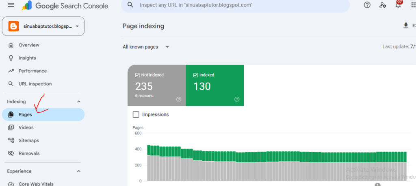The image size is (416, 186).
Task: Click the Overview home icon
Action: [11, 45]
